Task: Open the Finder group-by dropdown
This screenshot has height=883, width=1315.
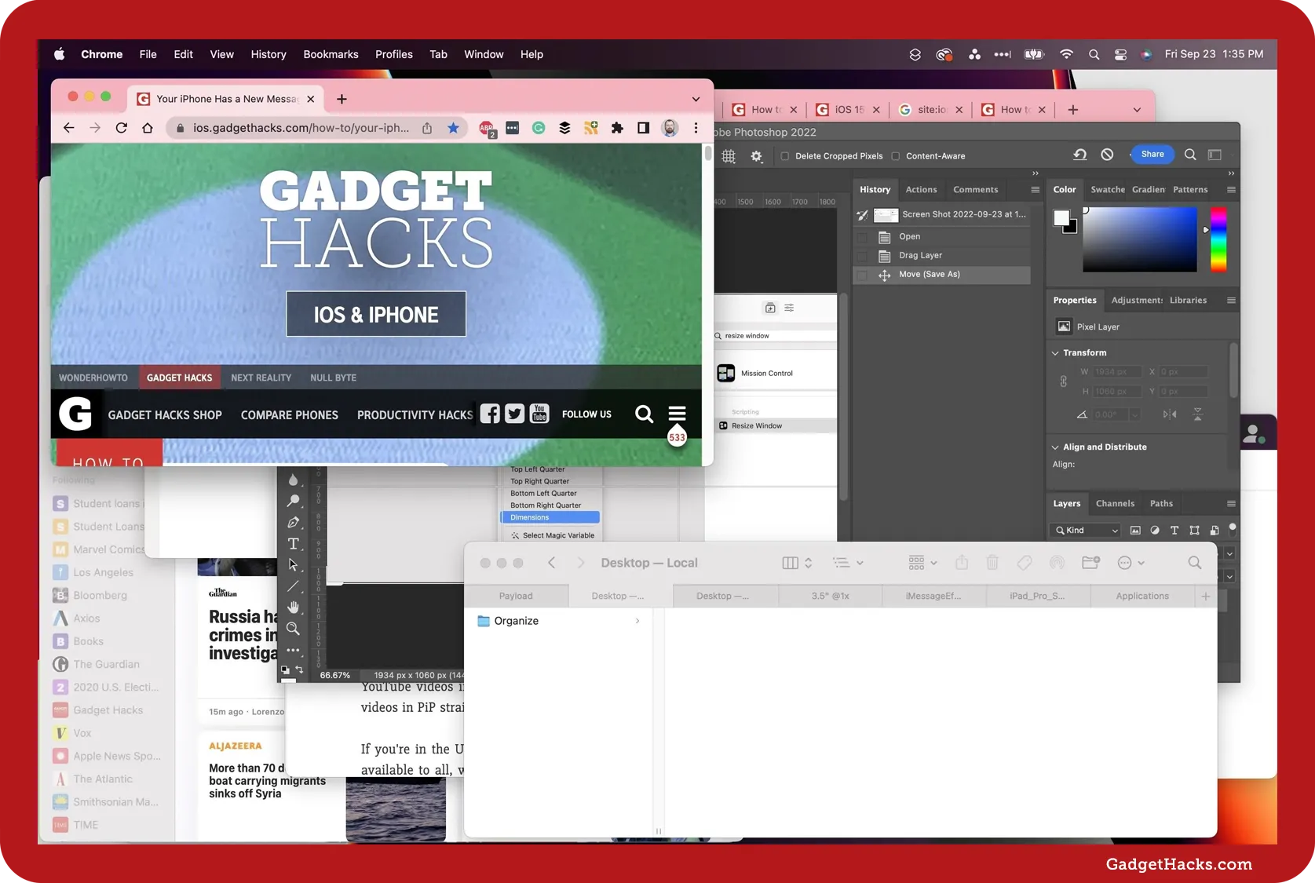Action: tap(922, 563)
